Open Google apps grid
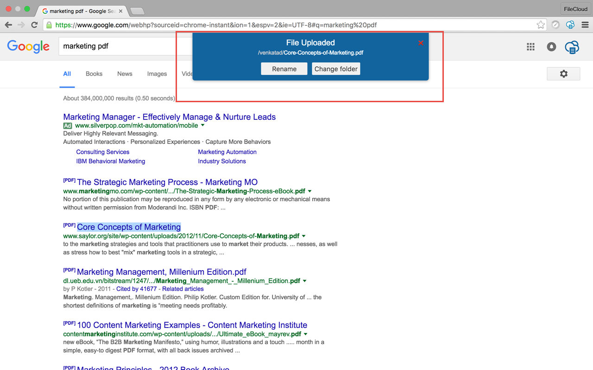This screenshot has height=370, width=593. (x=530, y=47)
